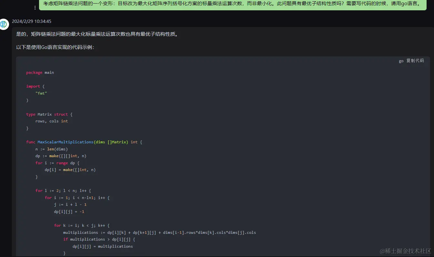The height and width of the screenshot is (257, 434).
Task: Click the go language label
Action: (x=401, y=61)
